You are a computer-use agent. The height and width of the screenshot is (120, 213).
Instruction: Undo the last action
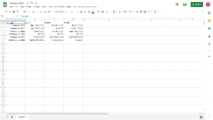(x=6, y=12)
